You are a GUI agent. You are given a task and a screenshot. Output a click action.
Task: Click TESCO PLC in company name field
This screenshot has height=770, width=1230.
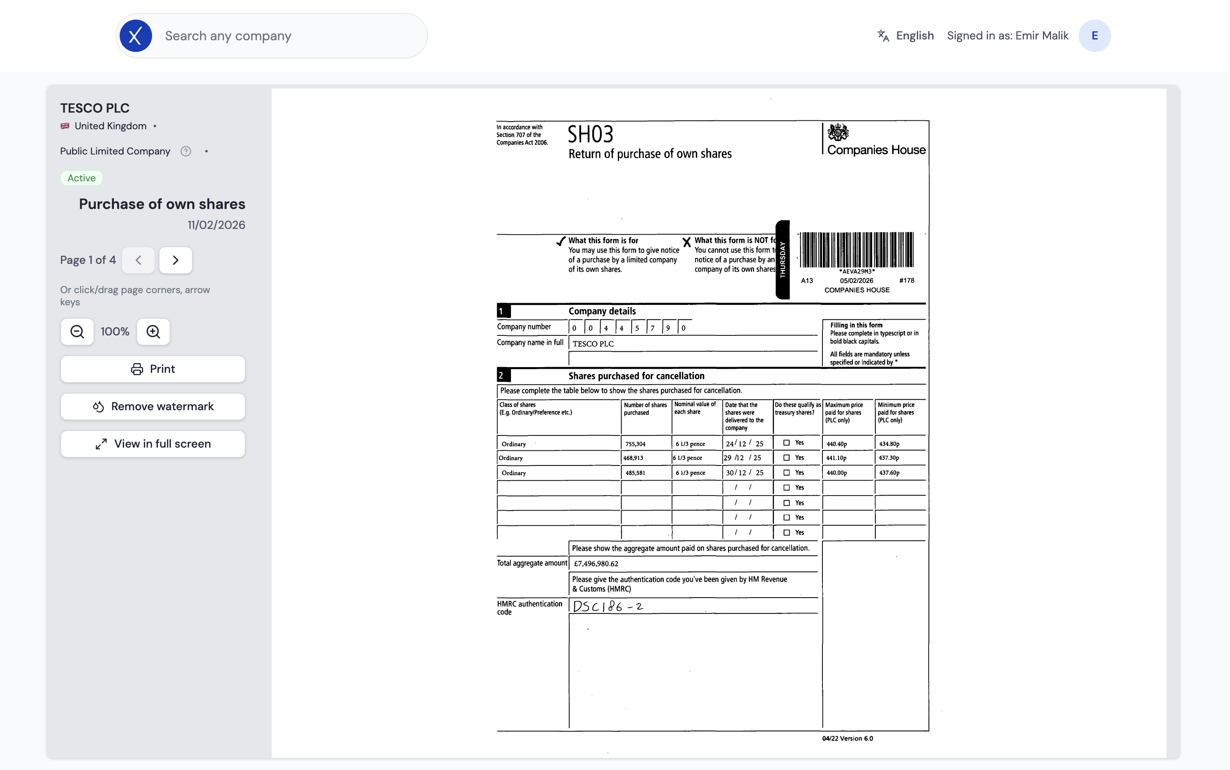(593, 344)
